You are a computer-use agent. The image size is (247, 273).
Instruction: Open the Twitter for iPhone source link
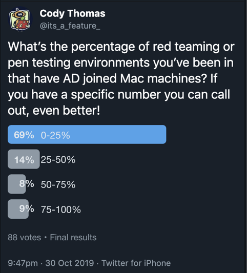(136, 263)
